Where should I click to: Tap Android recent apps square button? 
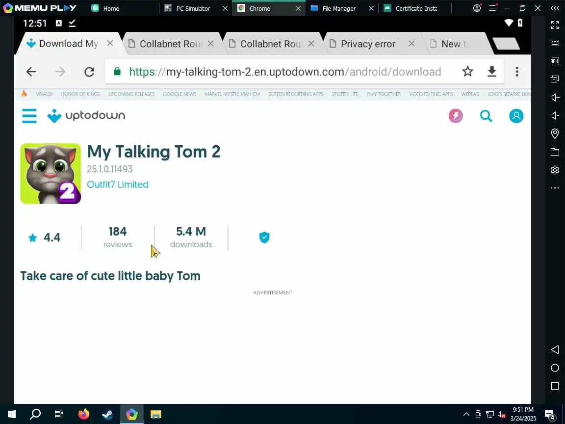[555, 386]
